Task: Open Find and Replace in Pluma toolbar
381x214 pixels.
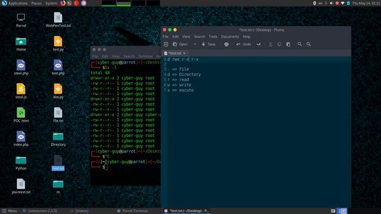Action: pos(308,44)
